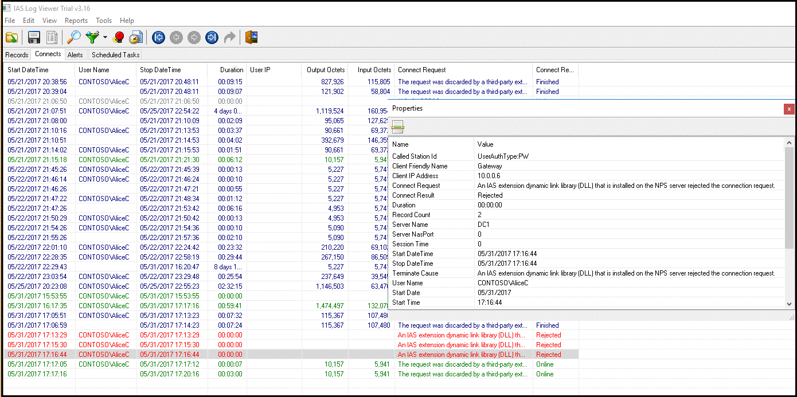
Task: Jump to the first record icon
Action: [x=158, y=37]
